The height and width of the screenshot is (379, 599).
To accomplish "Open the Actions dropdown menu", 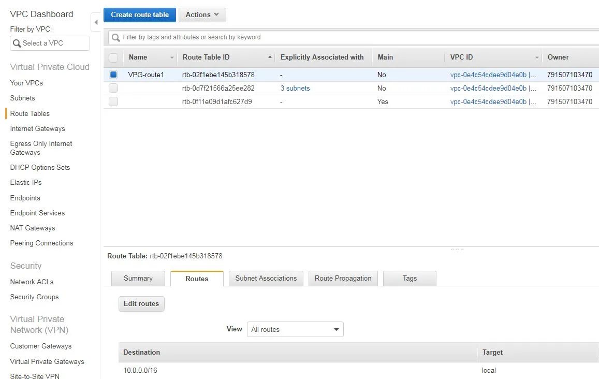I will click(202, 15).
